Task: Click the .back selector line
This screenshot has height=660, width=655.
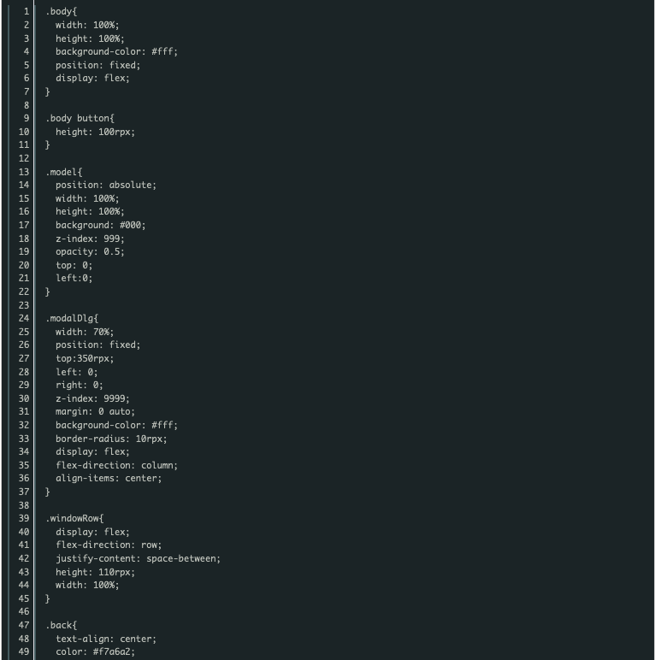Action: 62,625
